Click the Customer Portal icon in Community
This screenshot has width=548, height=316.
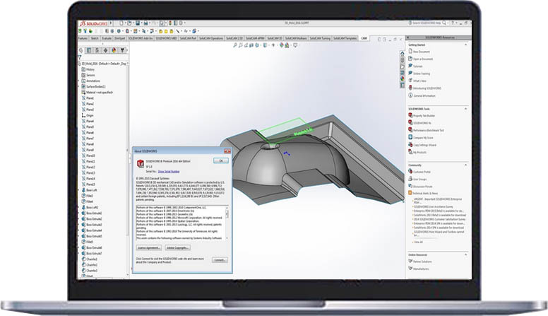[410, 172]
